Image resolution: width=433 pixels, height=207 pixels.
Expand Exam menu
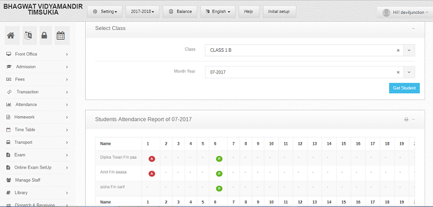pos(37,155)
